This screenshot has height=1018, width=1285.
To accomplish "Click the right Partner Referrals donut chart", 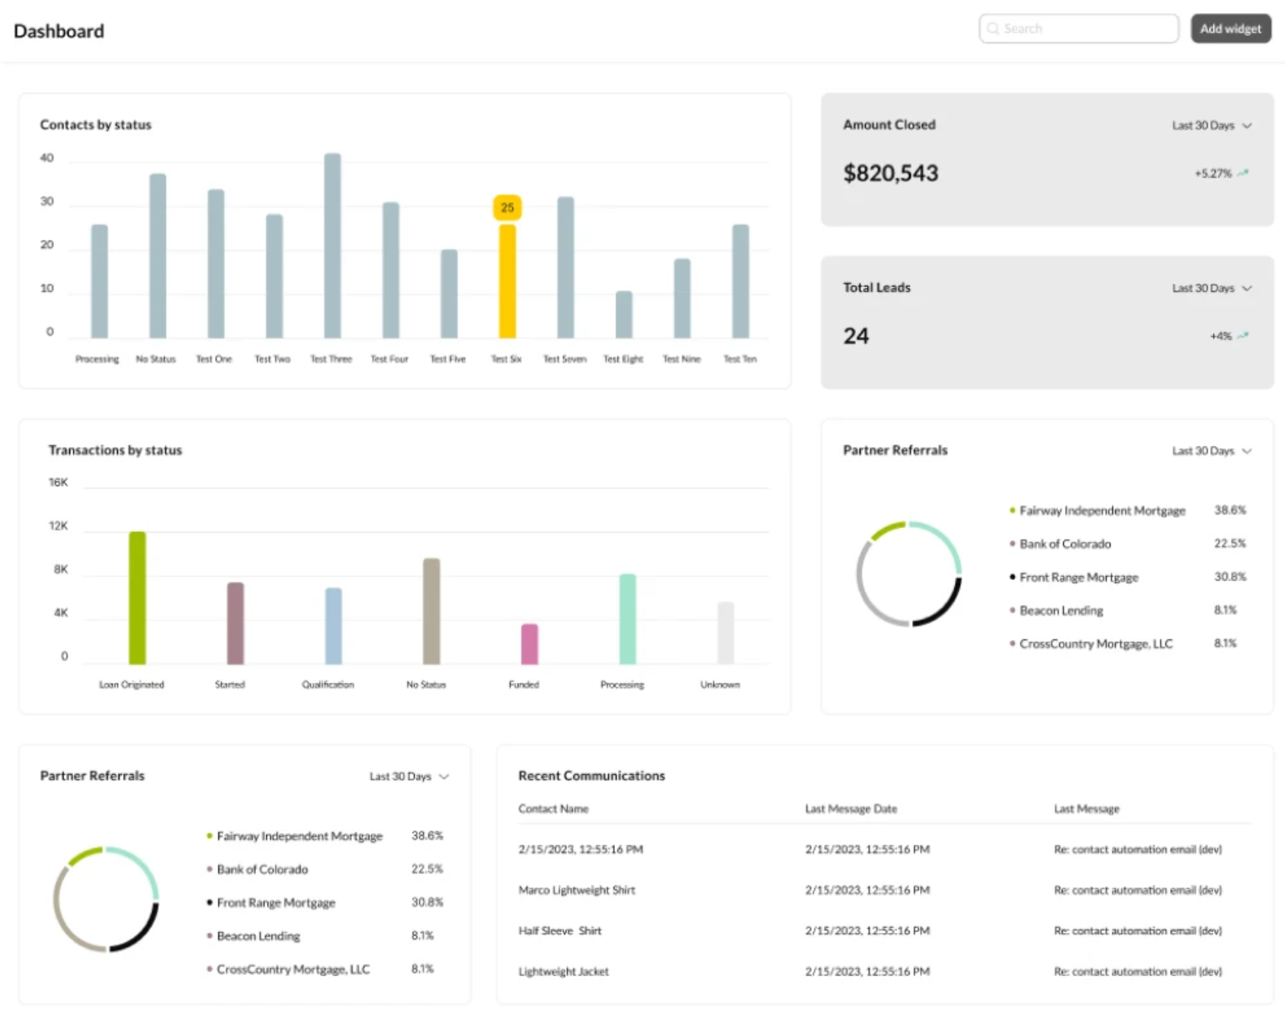I will coord(908,574).
